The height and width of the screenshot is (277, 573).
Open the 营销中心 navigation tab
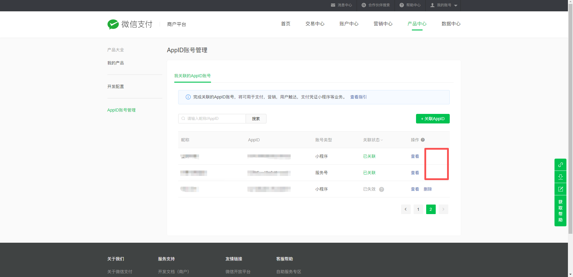[x=383, y=24]
